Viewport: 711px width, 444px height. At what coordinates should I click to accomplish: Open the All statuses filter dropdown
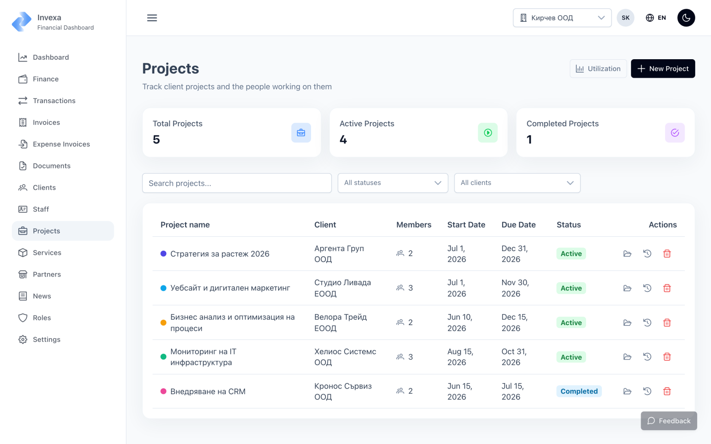(x=393, y=183)
